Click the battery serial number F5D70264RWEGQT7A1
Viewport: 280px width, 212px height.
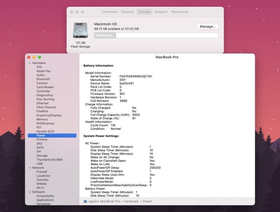click(136, 76)
